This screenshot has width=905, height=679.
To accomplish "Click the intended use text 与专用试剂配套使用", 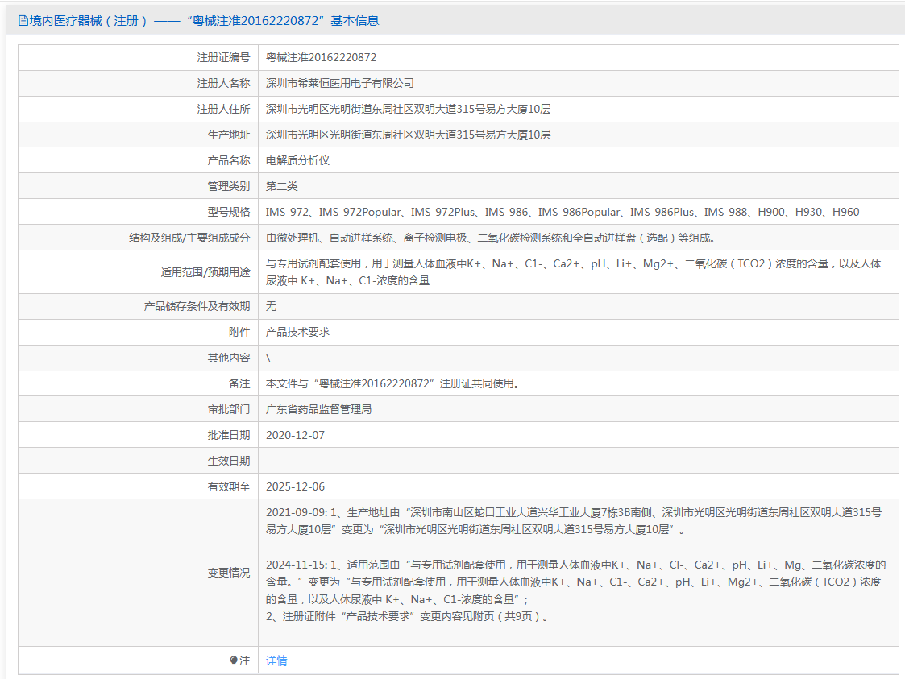I will tap(573, 272).
